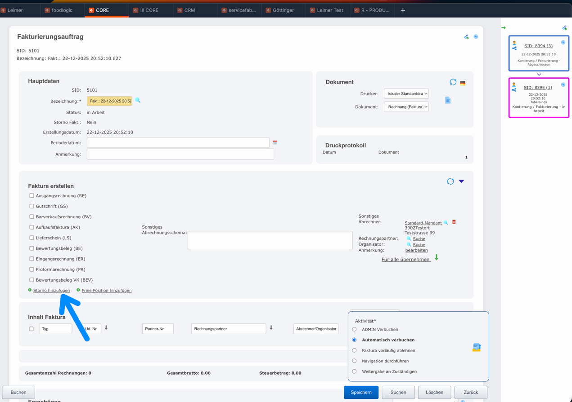Switch to the CRM tab
Image resolution: width=572 pixels, height=402 pixels.
pyautogui.click(x=189, y=10)
